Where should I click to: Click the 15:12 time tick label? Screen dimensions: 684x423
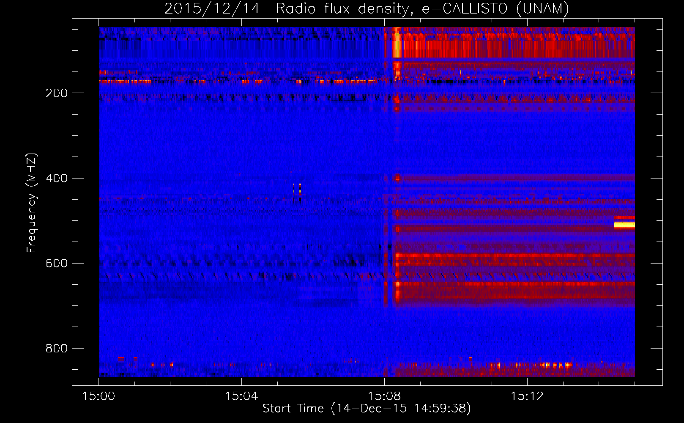[x=527, y=396]
